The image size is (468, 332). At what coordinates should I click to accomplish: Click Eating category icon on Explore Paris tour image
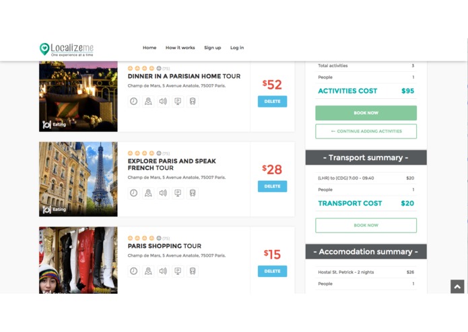click(x=47, y=210)
